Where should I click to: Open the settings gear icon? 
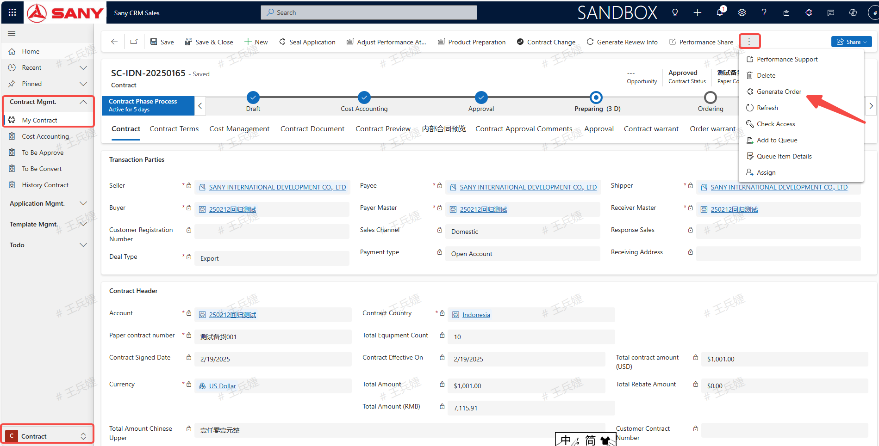click(742, 12)
